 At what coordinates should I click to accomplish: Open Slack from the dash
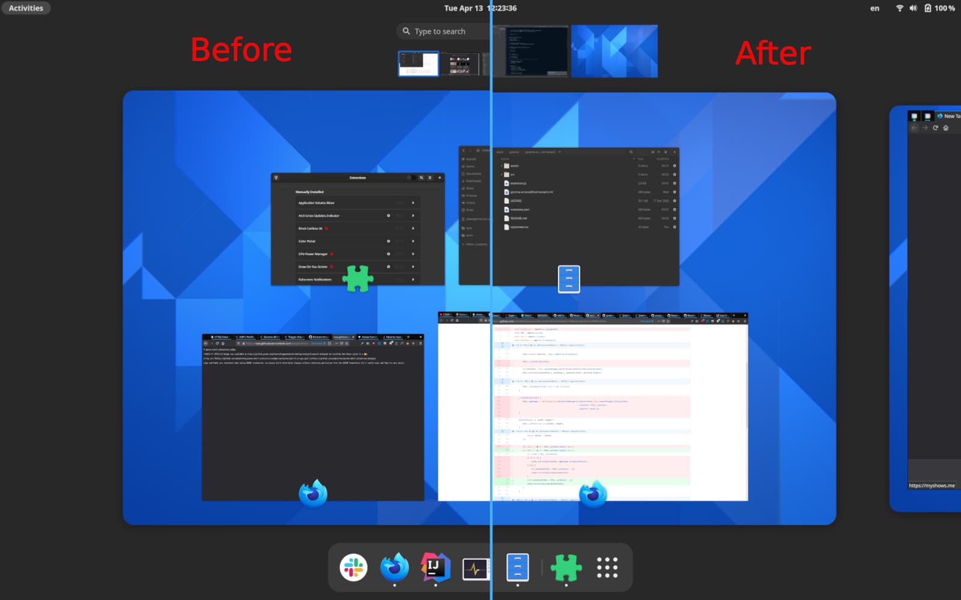click(x=353, y=567)
